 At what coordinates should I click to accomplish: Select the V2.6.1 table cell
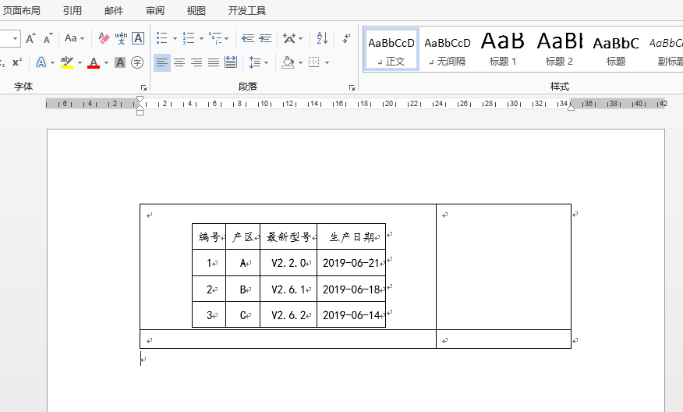tap(288, 289)
